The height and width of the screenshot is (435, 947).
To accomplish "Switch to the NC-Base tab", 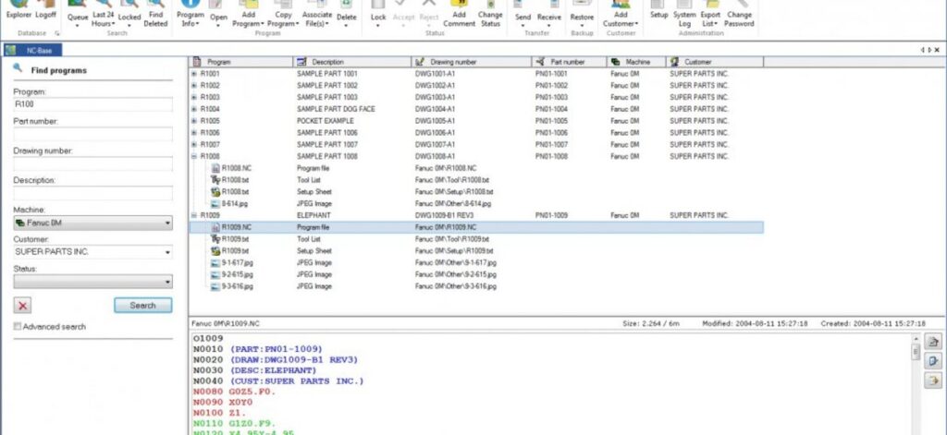I will (x=32, y=51).
